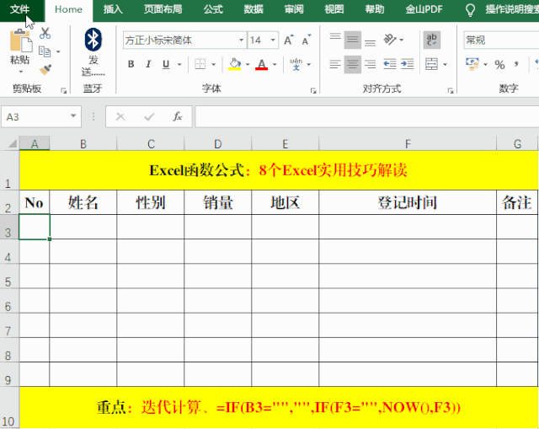Click the Increase Font Size icon

click(289, 40)
